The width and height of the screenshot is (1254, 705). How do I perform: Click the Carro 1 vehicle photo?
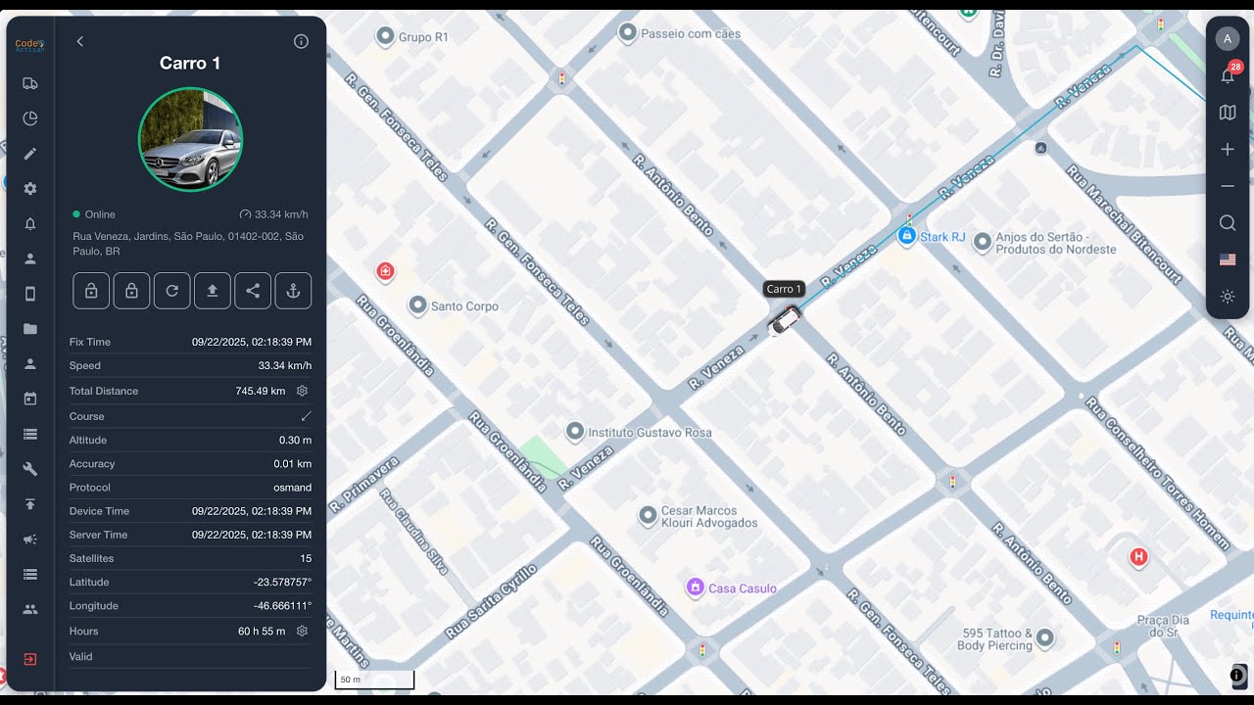[190, 139]
